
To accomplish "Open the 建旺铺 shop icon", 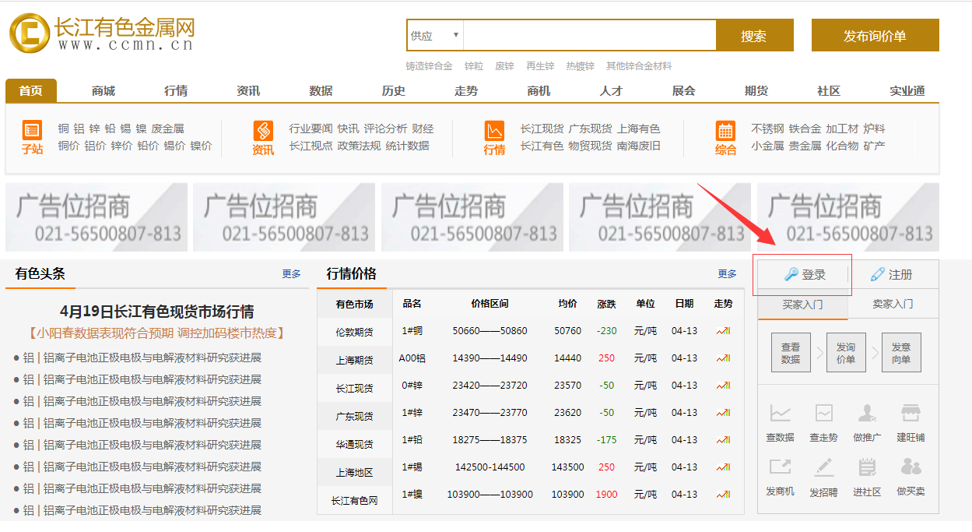I will pyautogui.click(x=911, y=414).
